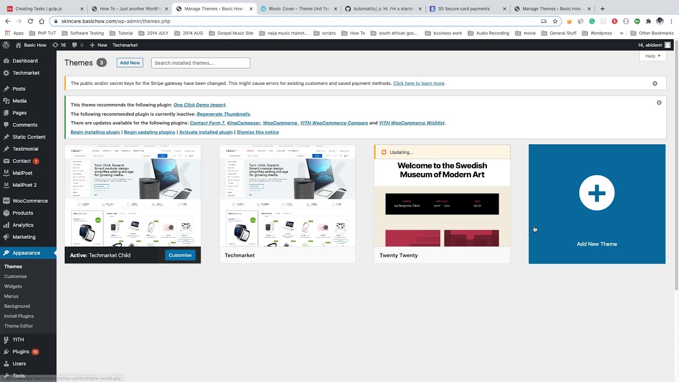Click in Search installed themes field
This screenshot has height=382, width=679.
tap(201, 63)
